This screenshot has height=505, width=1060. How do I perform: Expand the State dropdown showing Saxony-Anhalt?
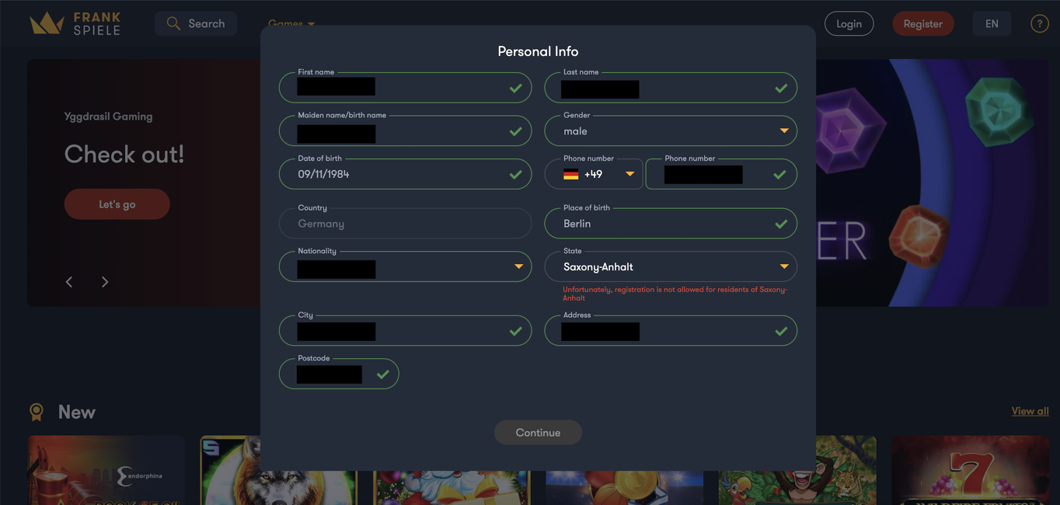670,266
